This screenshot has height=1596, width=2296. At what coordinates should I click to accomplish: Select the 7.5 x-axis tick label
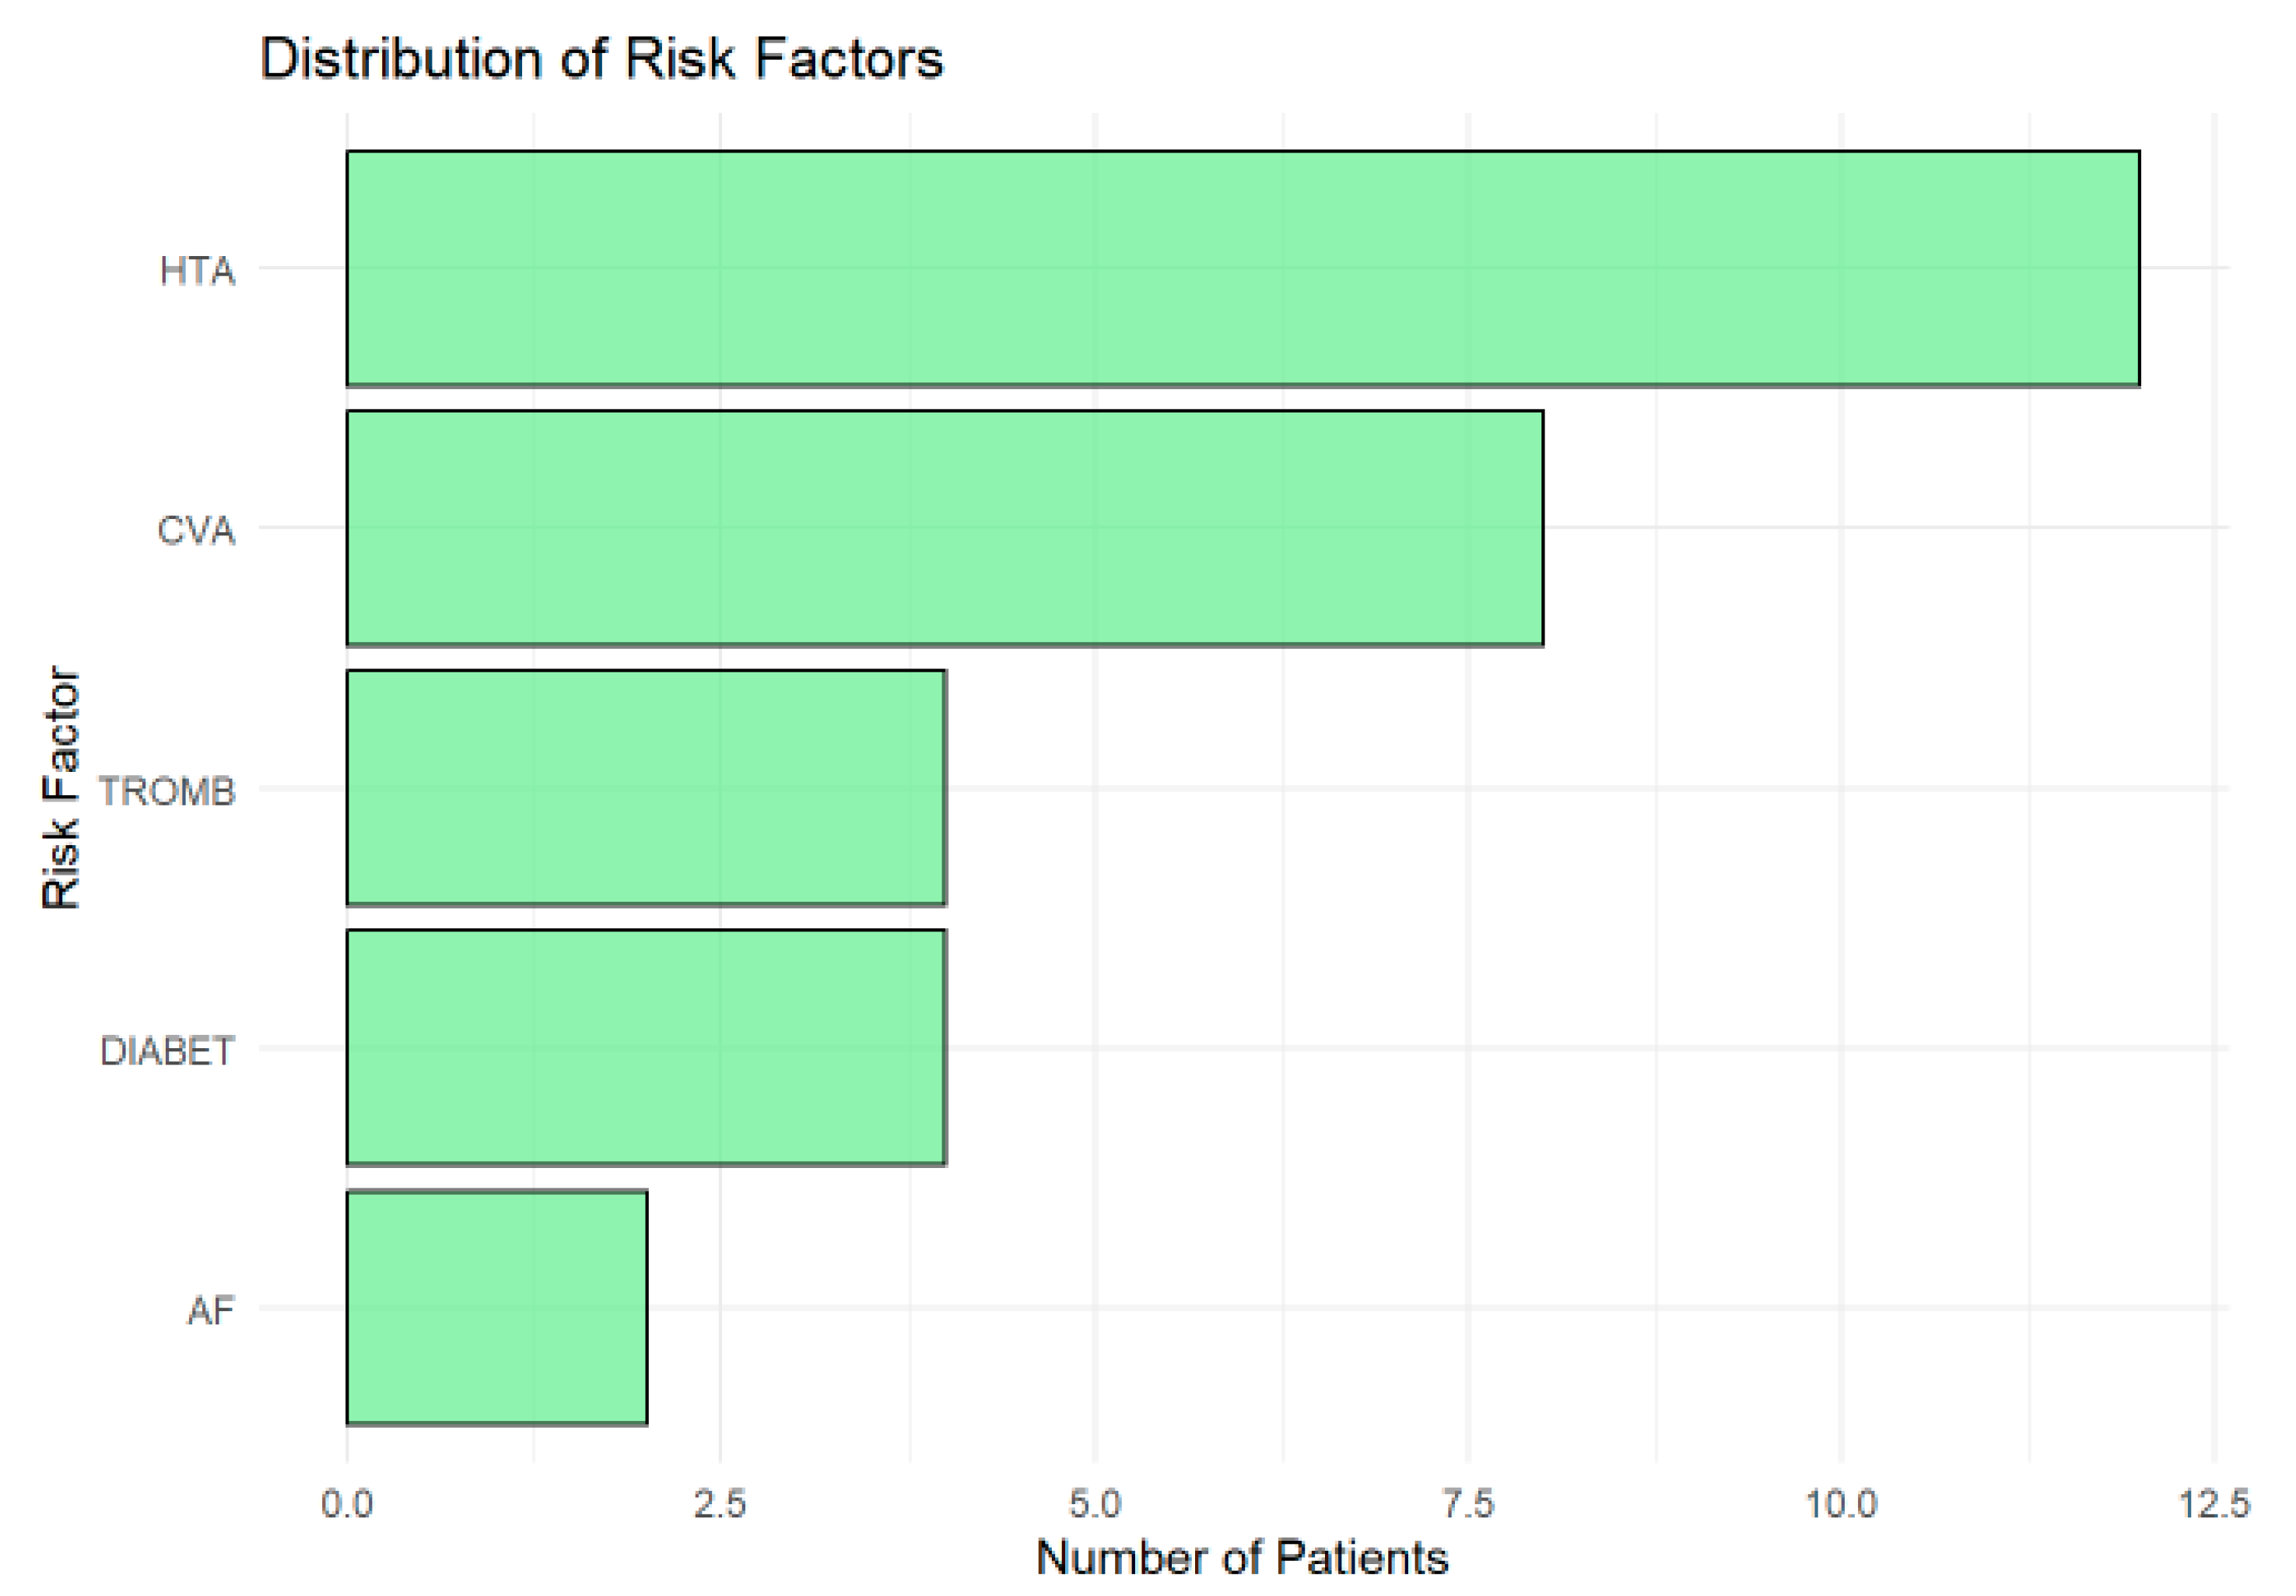point(1468,1503)
